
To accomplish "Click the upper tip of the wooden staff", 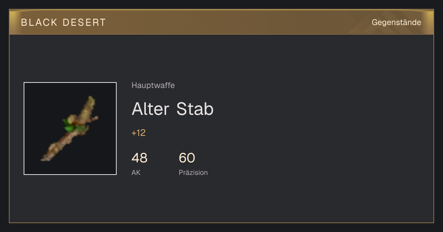I will [90, 100].
